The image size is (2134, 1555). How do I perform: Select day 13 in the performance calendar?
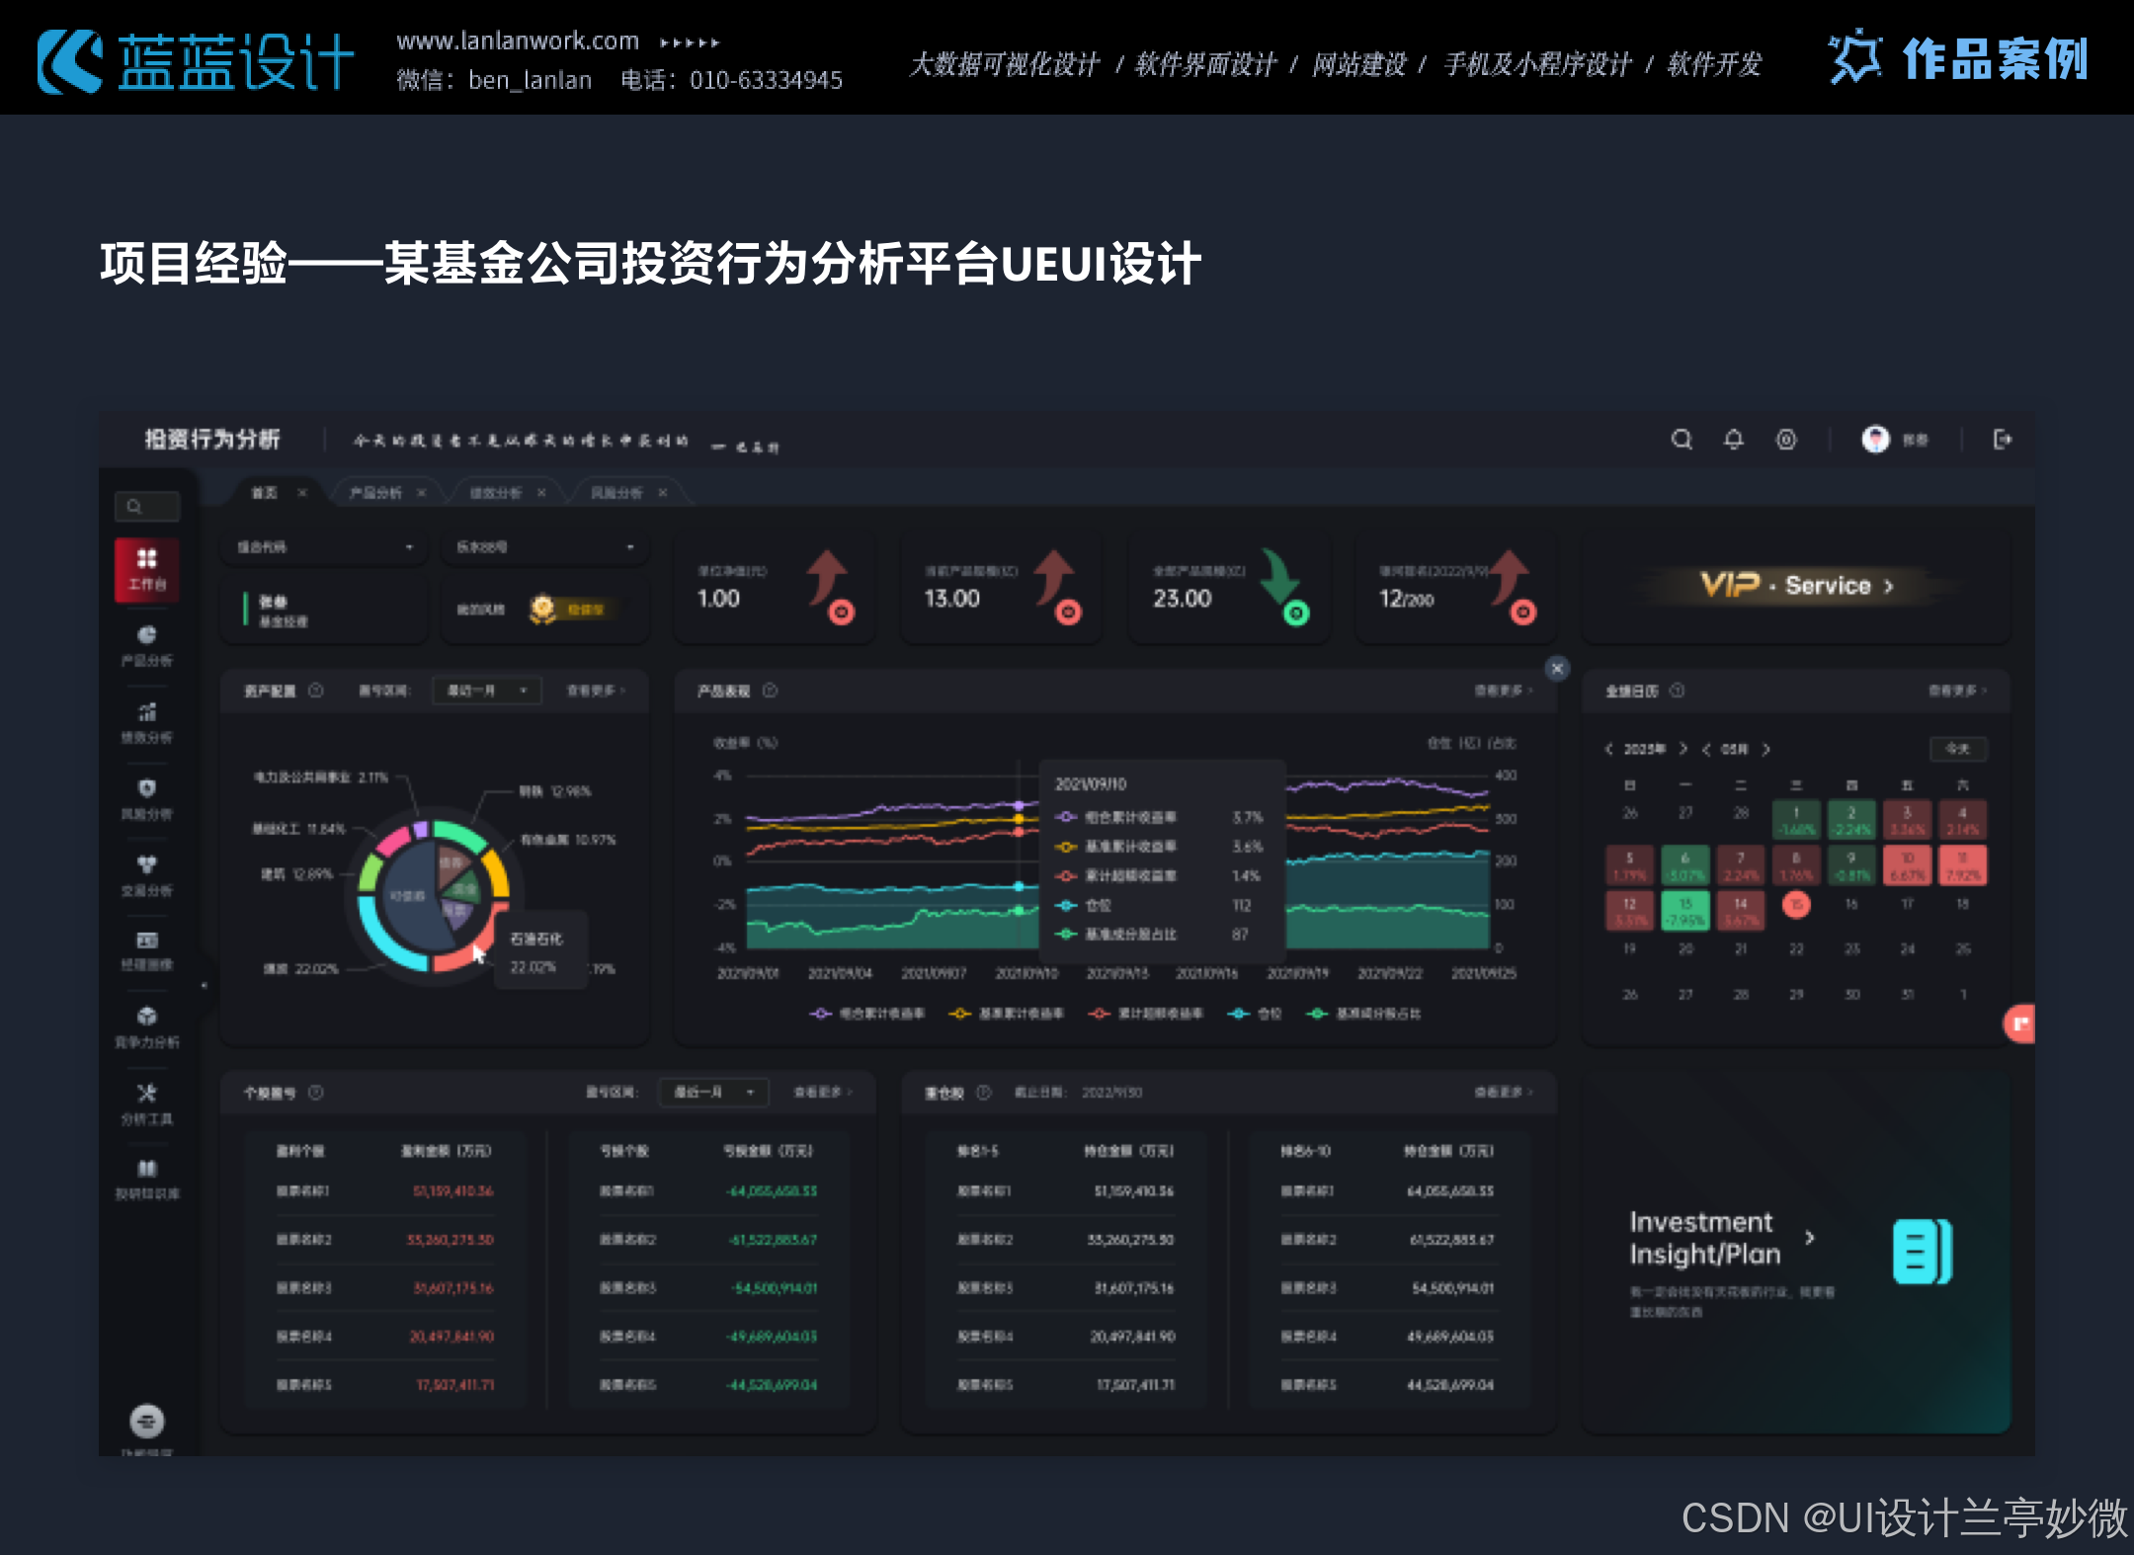click(1685, 911)
